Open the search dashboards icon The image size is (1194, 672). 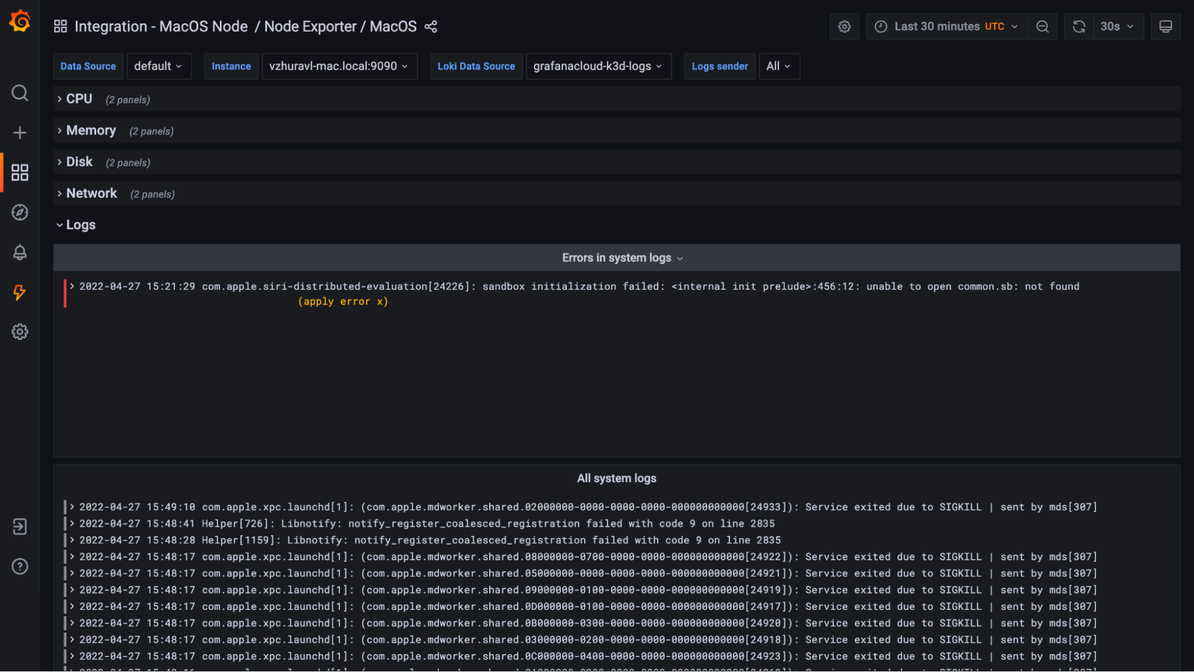click(20, 93)
